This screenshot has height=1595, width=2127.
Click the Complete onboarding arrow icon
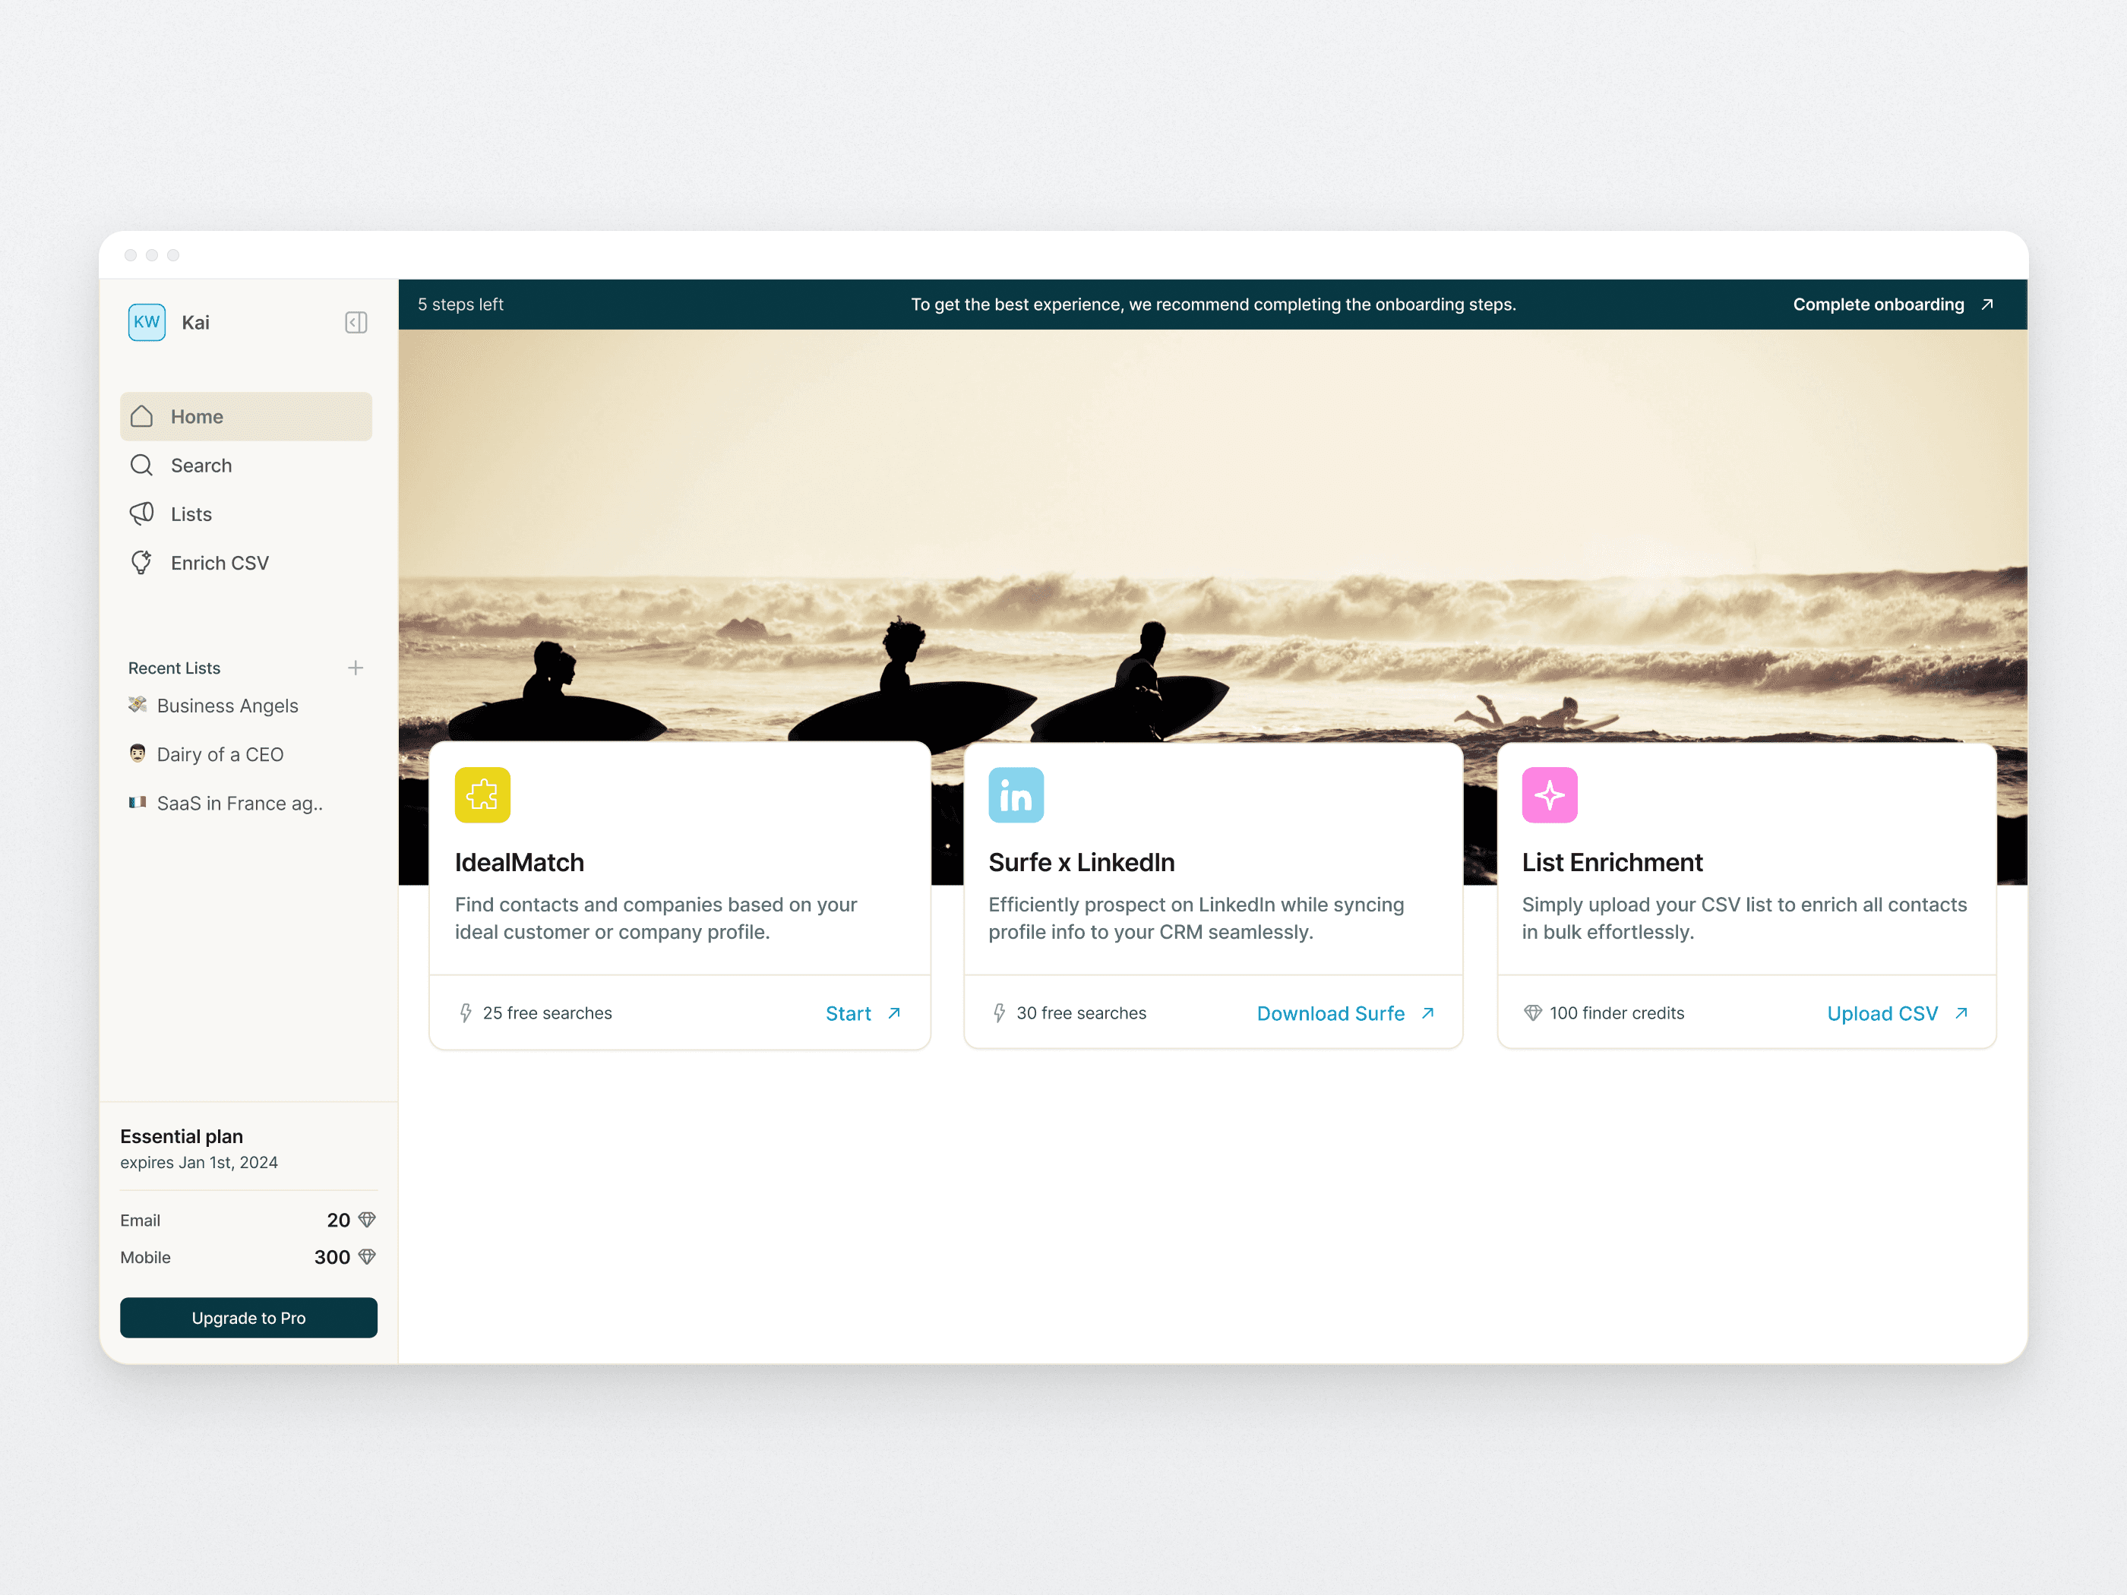click(x=1986, y=304)
